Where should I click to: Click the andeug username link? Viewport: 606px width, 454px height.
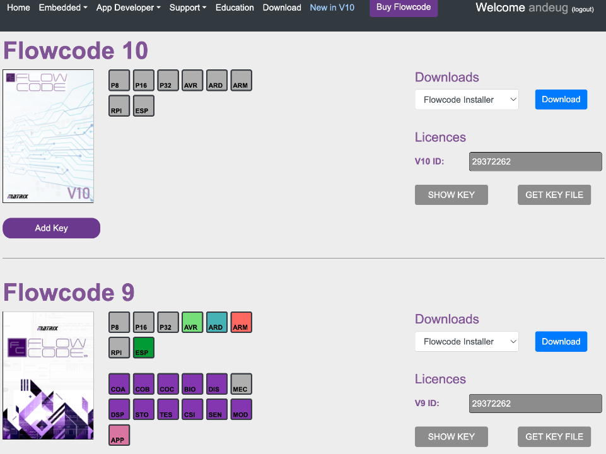(x=548, y=8)
